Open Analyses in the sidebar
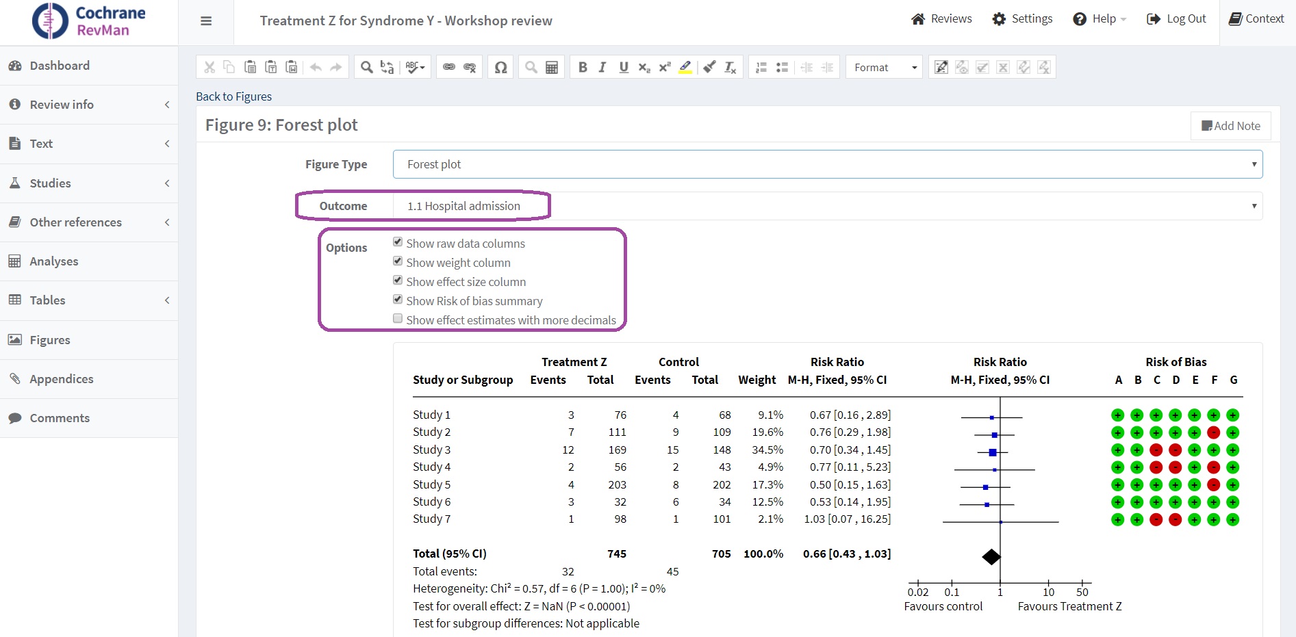Image resolution: width=1296 pixels, height=637 pixels. click(x=54, y=261)
